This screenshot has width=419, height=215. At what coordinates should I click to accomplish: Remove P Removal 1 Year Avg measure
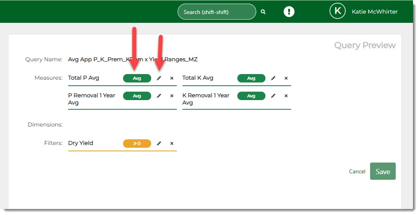[x=172, y=96]
